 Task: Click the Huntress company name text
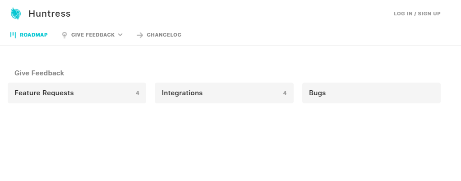pos(50,14)
